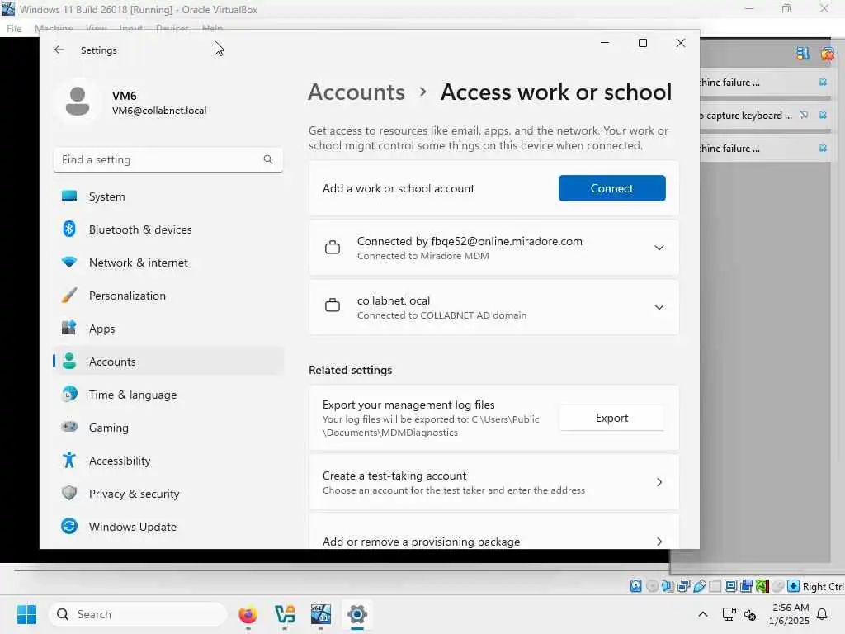Screen dimensions: 845x634
Task: Open Privacy & security settings
Action: click(168, 494)
